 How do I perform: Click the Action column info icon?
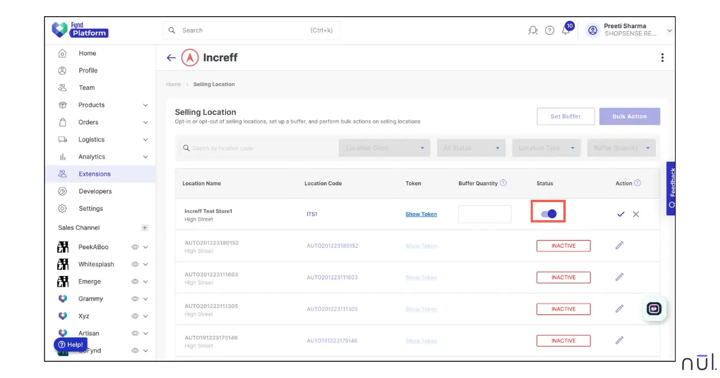click(637, 183)
